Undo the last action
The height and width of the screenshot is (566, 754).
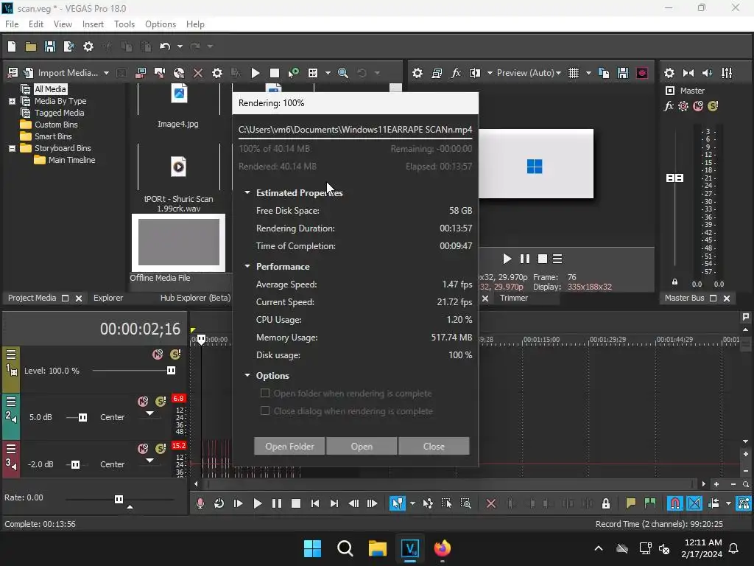(x=165, y=46)
